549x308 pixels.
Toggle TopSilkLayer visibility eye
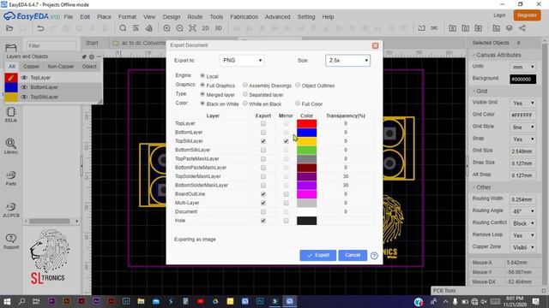[x=24, y=97]
